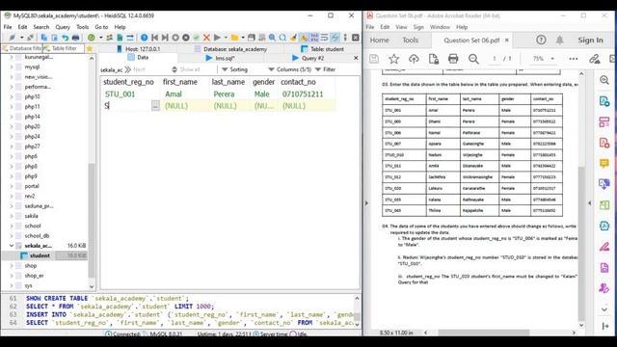Screen dimensions: 617x347
Task: Open the Acrobat View menu
Action: pos(401,27)
